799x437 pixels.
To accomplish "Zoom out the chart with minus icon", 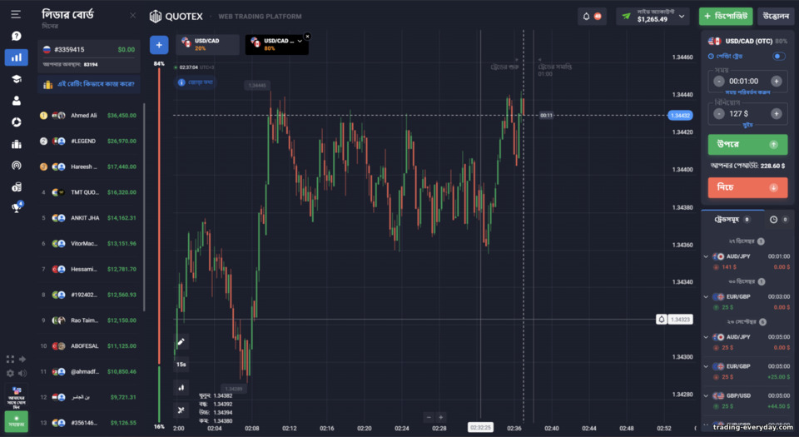I will 429,417.
